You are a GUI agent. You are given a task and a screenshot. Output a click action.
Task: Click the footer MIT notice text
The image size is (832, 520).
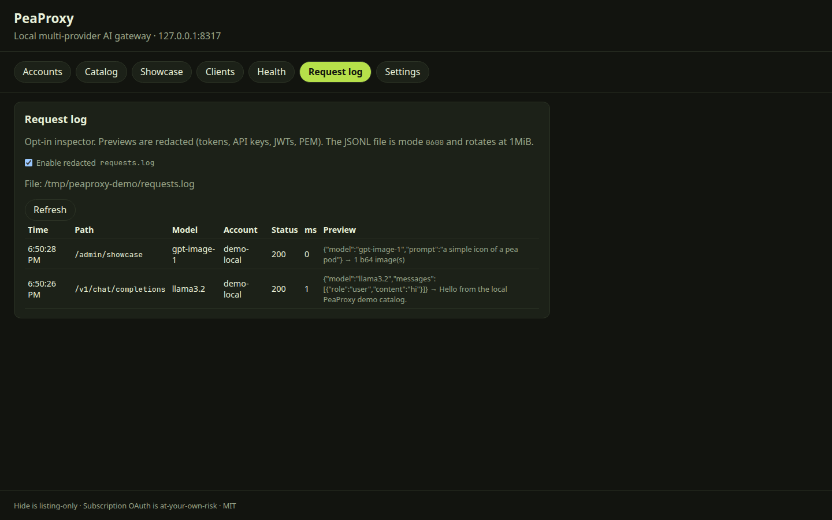pos(125,506)
